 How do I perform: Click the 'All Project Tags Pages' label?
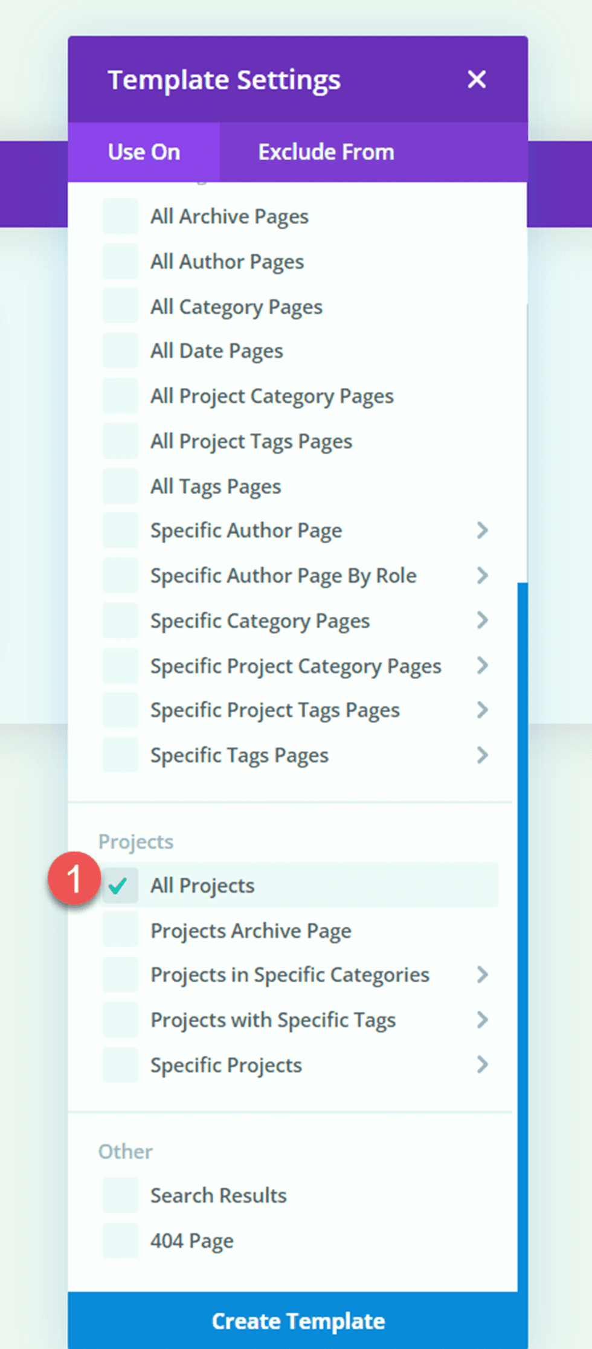click(251, 442)
